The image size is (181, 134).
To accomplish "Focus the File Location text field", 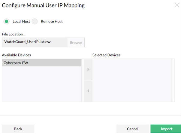I will point(34,42).
